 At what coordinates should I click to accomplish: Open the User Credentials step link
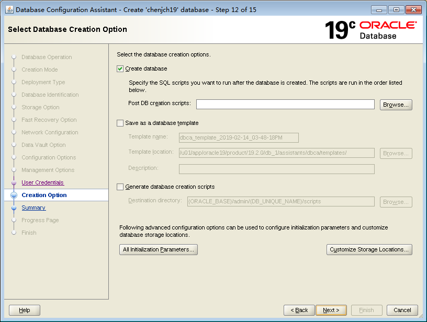click(x=42, y=182)
